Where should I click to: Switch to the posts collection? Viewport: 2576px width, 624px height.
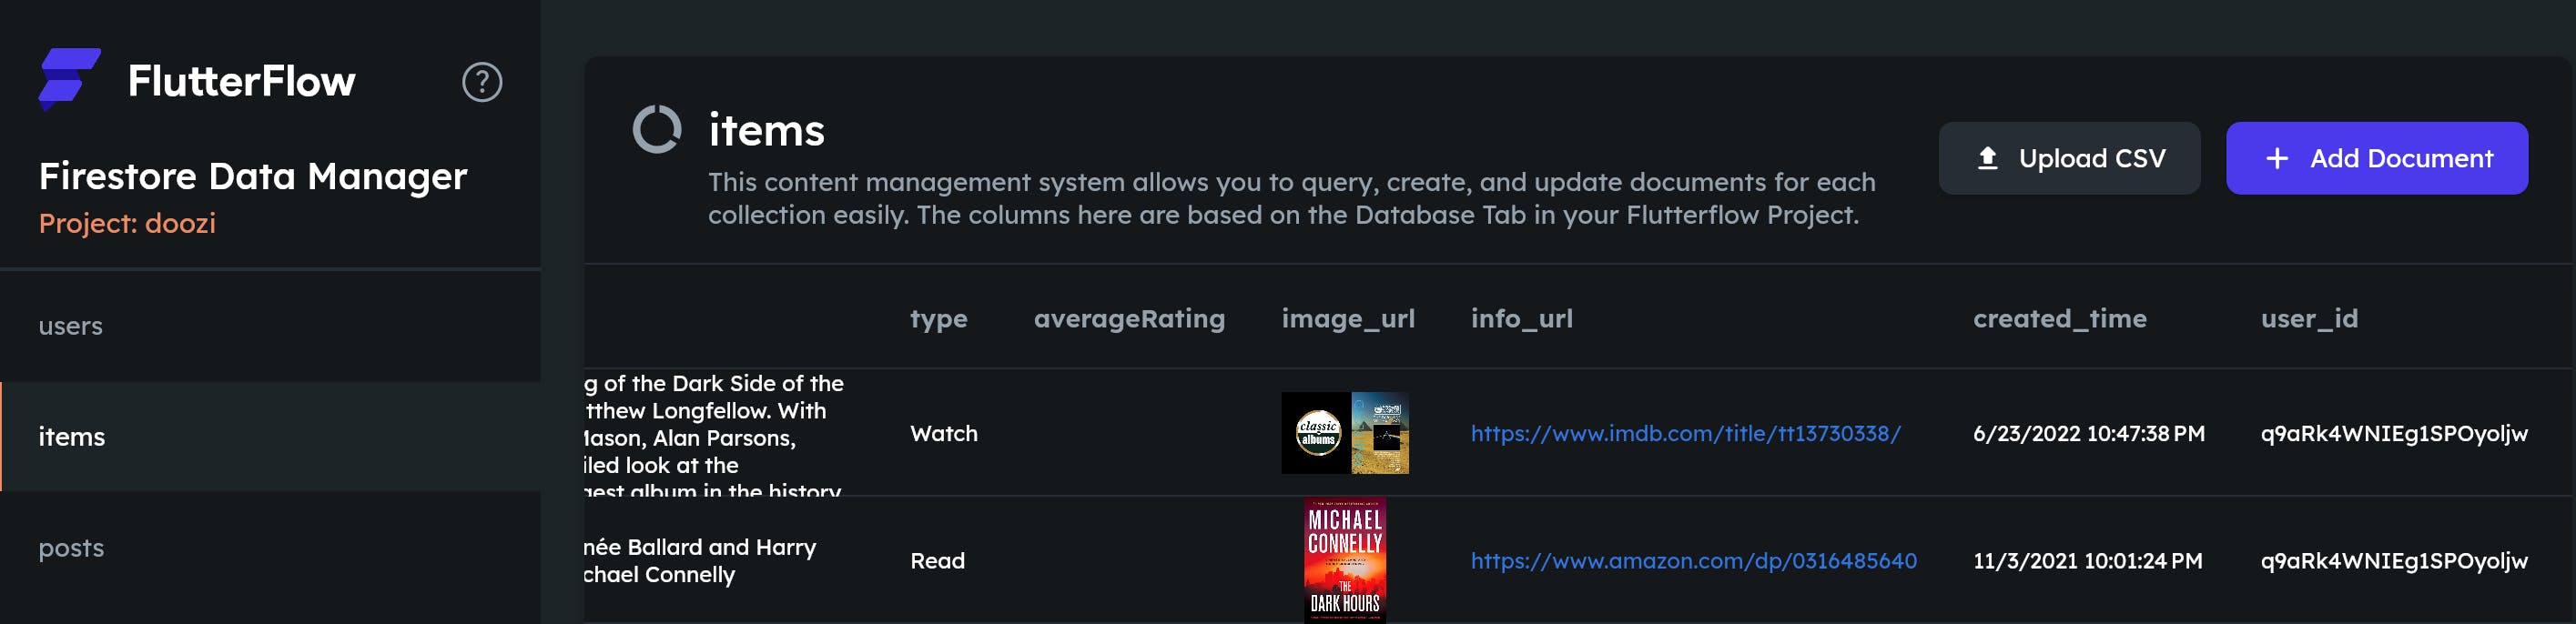(71, 548)
